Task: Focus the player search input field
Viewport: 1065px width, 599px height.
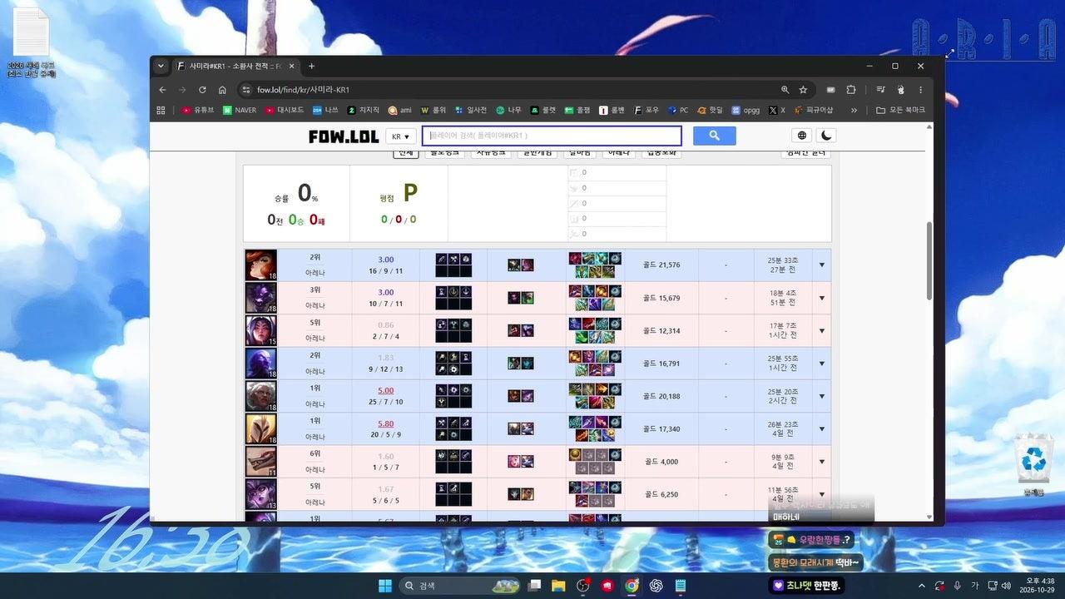Action: click(x=552, y=136)
